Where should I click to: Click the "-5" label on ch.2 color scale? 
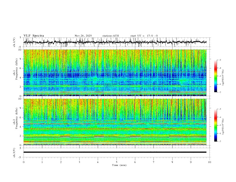point(220,125)
